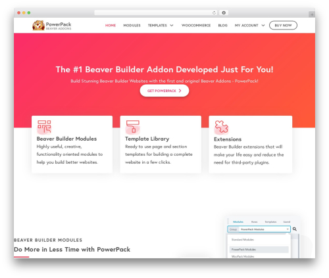Go to the Home menu item
329x278 pixels.
pyautogui.click(x=111, y=26)
